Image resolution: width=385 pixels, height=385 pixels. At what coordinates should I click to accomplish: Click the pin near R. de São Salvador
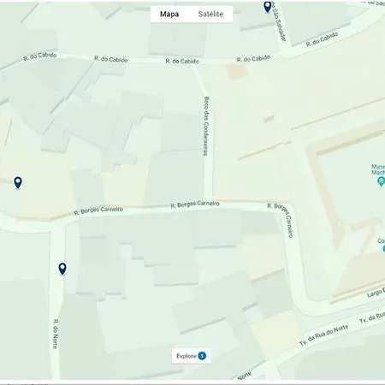click(268, 7)
